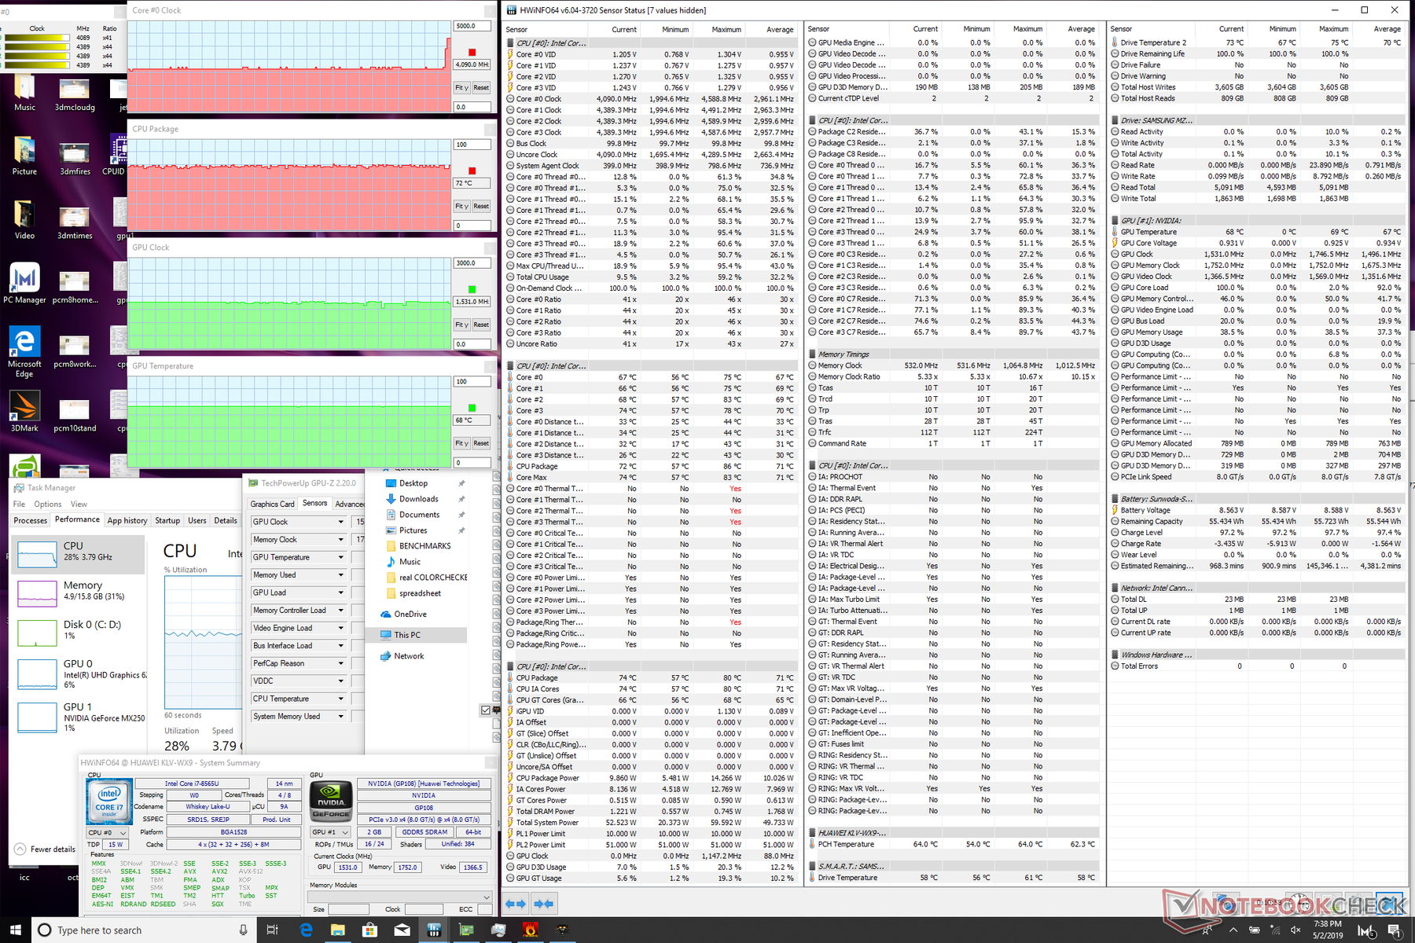Select OneDrive in the File Explorer navigation pane
Screen dimensions: 1415x943
[403, 615]
